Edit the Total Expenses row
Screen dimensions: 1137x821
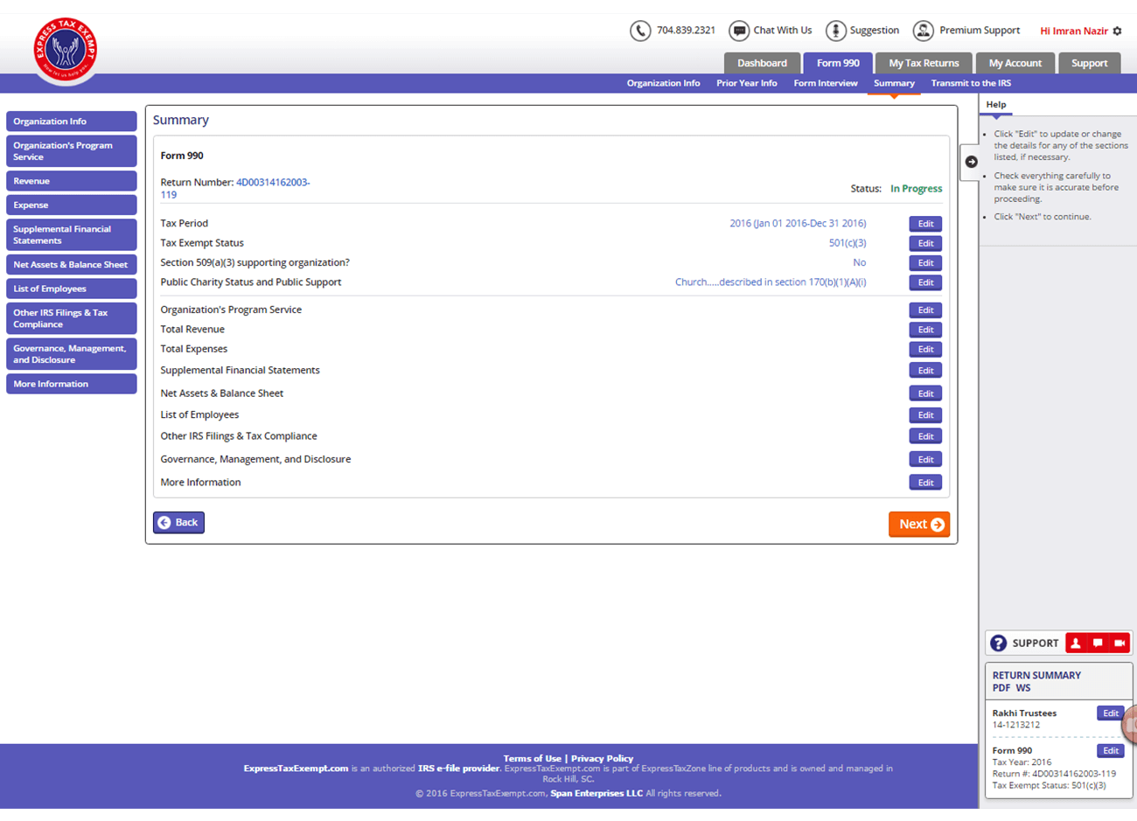[x=925, y=349]
